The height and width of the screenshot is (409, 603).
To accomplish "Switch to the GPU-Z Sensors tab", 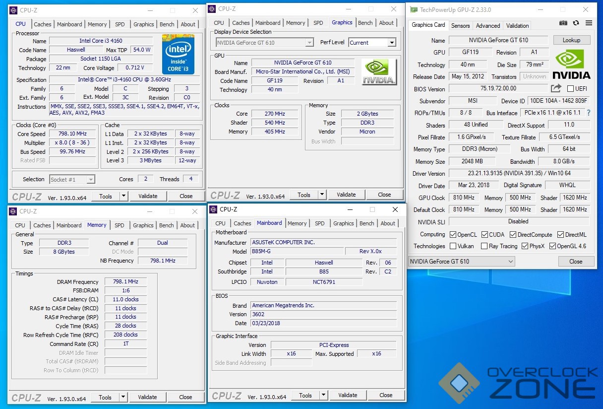I will [460, 26].
